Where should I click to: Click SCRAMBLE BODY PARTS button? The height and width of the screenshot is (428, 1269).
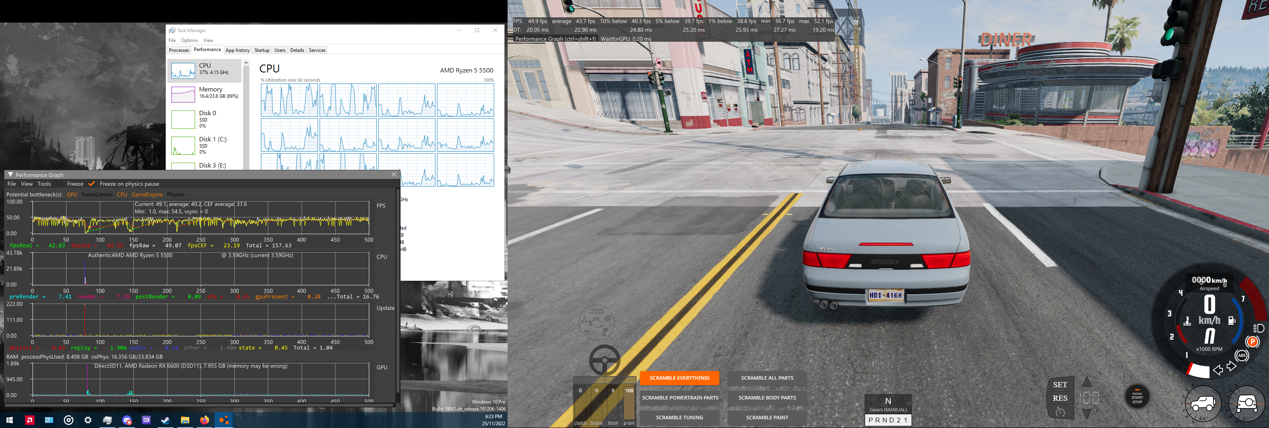[x=767, y=398]
